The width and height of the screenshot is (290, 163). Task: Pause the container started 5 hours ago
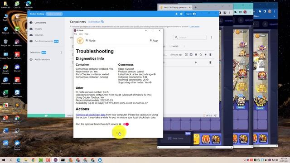point(196,54)
